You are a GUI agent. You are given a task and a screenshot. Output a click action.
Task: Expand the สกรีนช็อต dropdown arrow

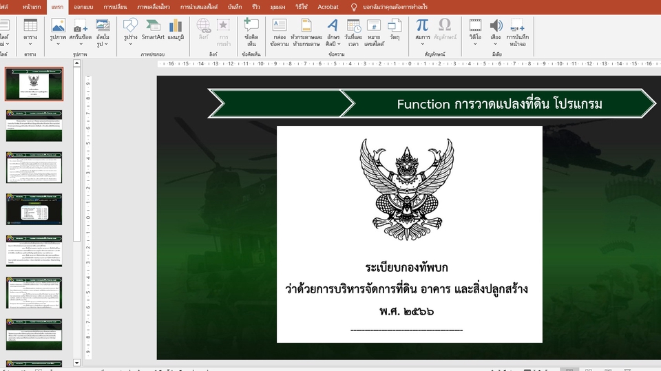click(x=80, y=44)
